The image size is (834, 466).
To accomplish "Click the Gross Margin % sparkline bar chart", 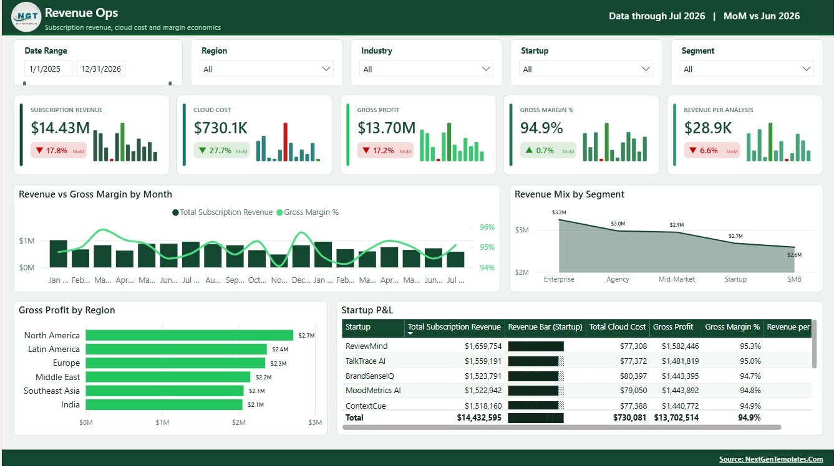I will tap(615, 142).
